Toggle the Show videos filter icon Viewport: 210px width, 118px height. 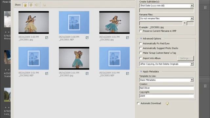click(31, 5)
